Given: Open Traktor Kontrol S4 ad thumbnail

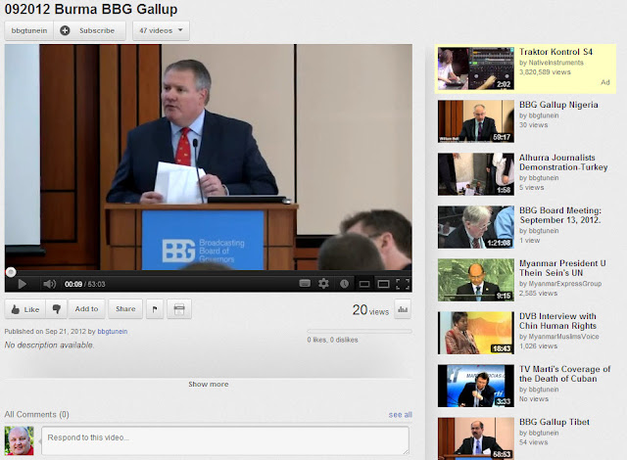Looking at the screenshot, I should click(x=476, y=69).
